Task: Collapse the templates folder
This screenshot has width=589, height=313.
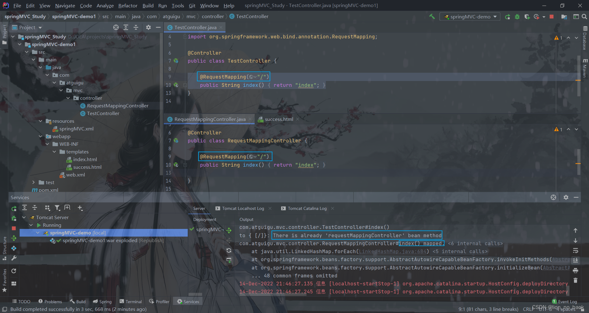Action: coord(54,152)
